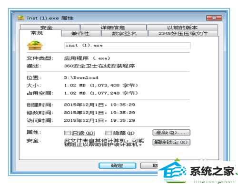Close the properties dialog

point(214,18)
